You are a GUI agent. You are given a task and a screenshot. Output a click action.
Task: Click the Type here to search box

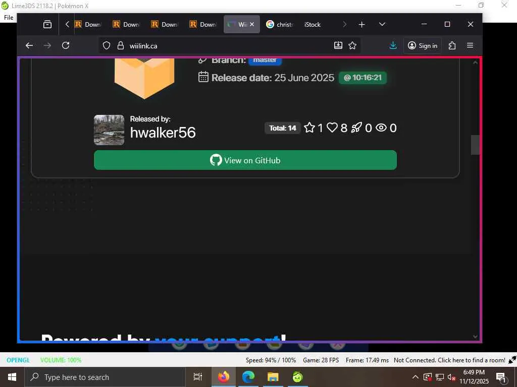click(105, 377)
